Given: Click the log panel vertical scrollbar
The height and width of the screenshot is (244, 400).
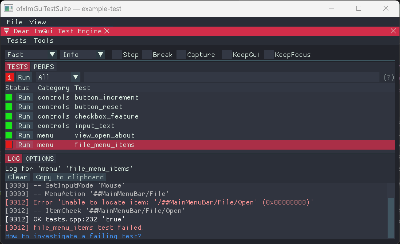Looking at the screenshot, I should (391, 218).
